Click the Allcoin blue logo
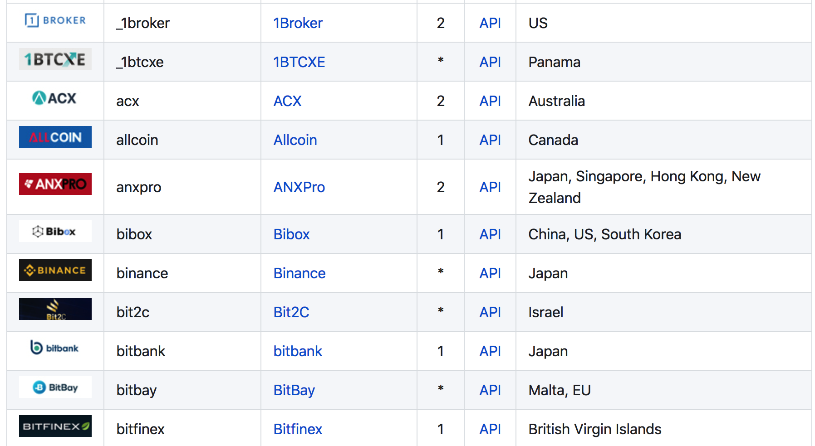Screen dimensions: 815x446 click(55, 137)
